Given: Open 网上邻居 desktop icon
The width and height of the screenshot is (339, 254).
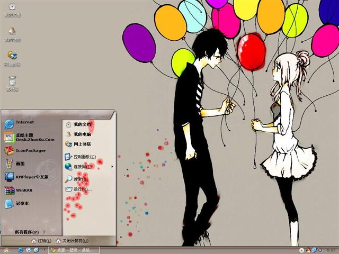Looking at the screenshot, I should 12,59.
